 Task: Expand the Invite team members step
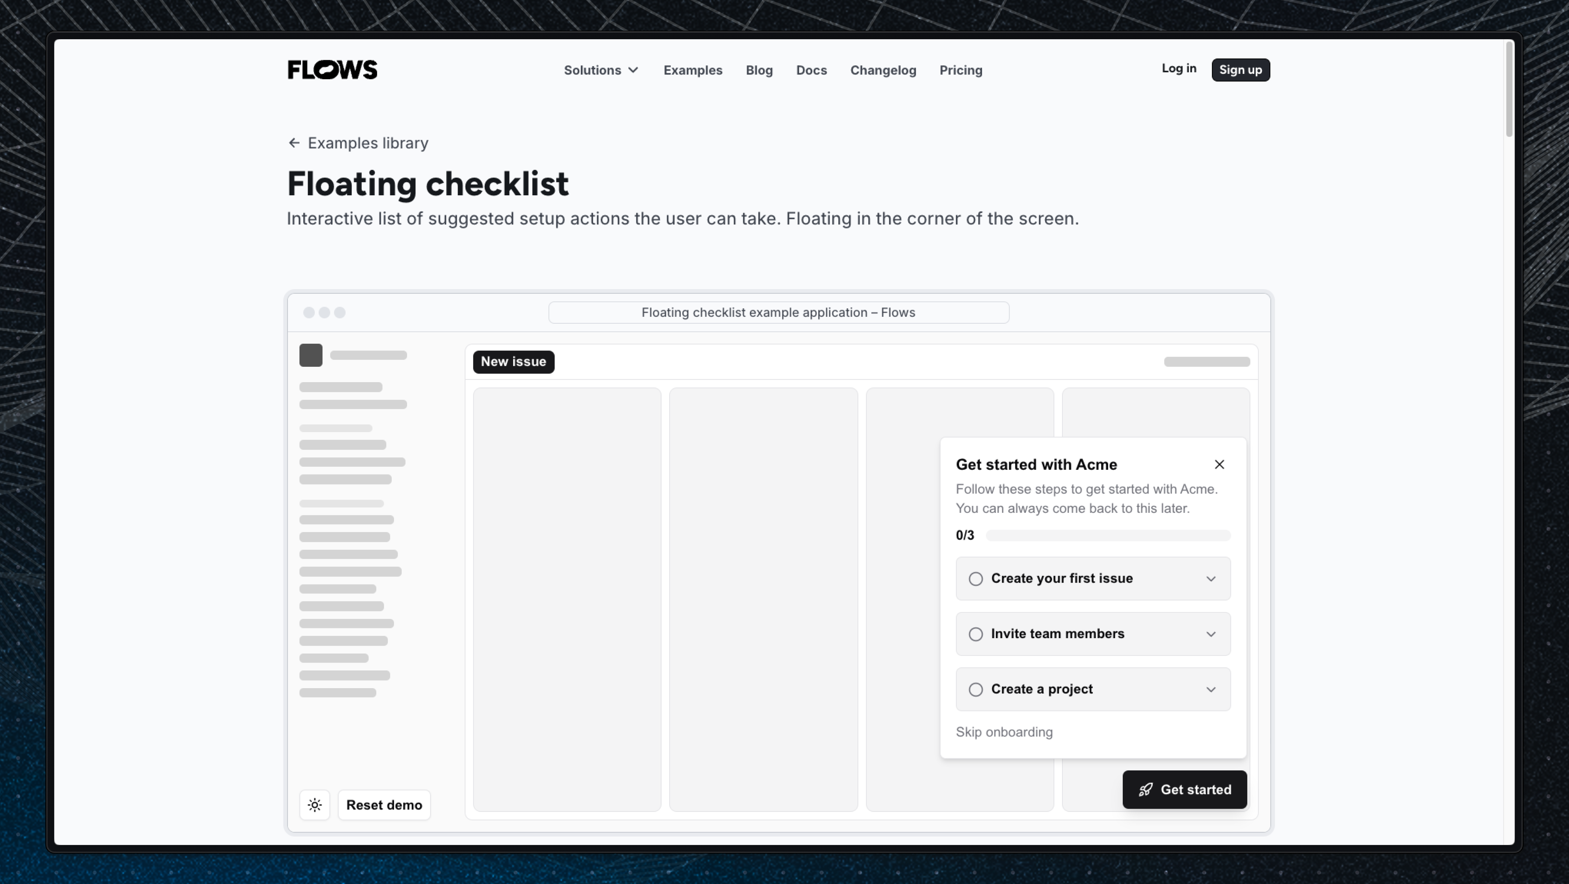1211,634
